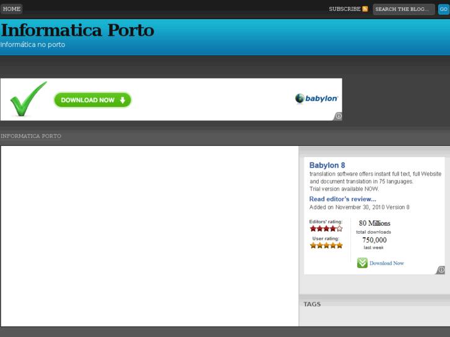Click the User rating gold stars
This screenshot has width=450, height=337.
[x=326, y=245]
